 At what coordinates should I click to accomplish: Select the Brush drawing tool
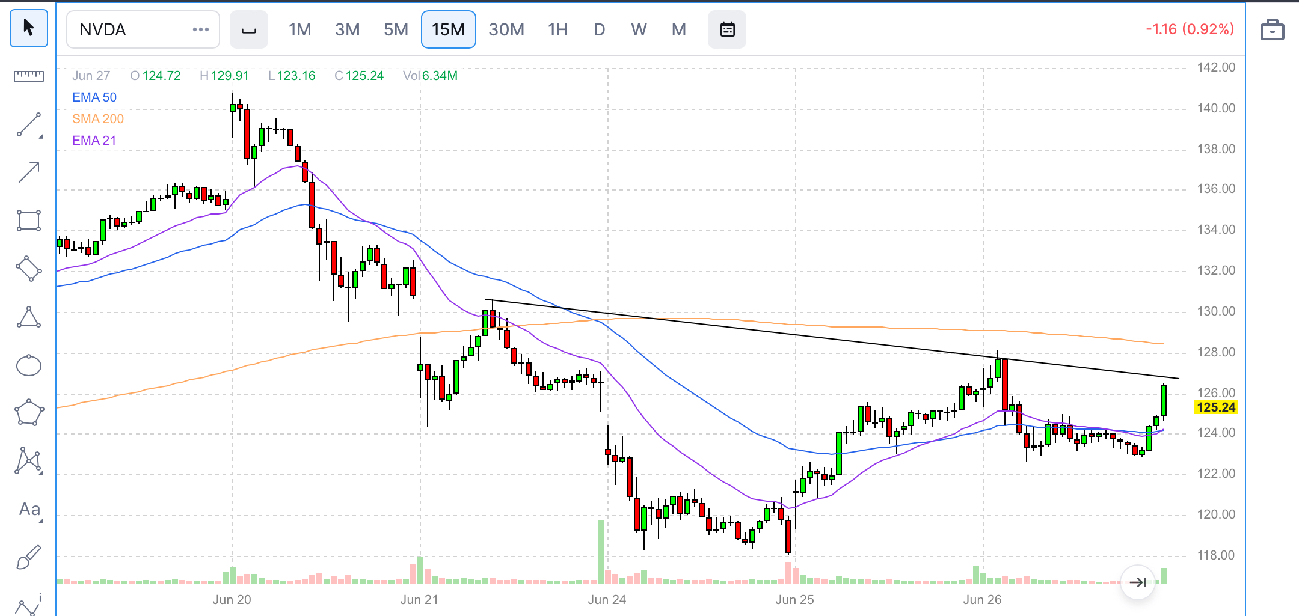[x=28, y=558]
